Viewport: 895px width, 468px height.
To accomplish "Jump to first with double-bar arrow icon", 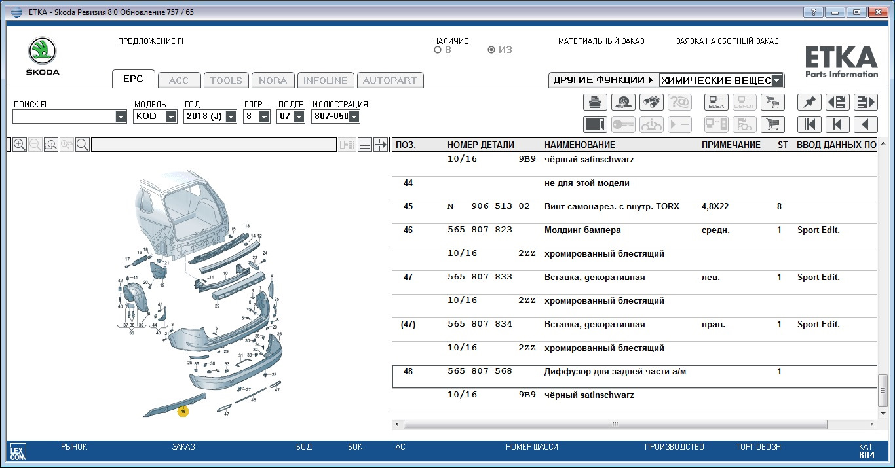I will coord(809,124).
